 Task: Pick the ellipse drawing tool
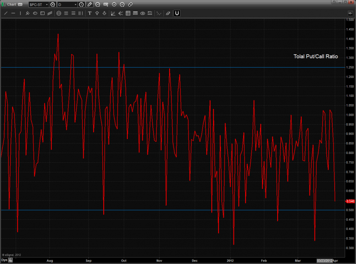tap(35, 13)
